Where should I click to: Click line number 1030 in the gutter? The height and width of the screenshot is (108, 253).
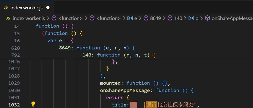click(14, 91)
